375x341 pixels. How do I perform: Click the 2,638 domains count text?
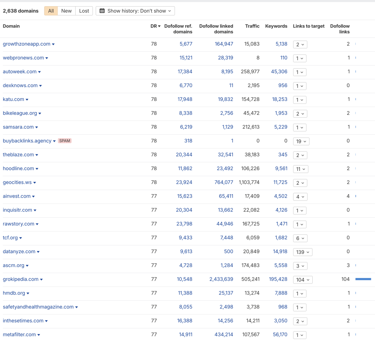coord(21,11)
